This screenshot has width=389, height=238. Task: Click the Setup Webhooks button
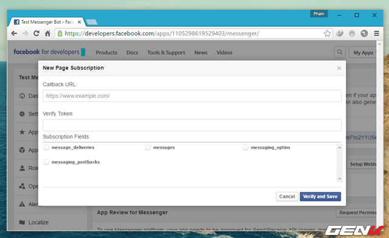pos(362,164)
